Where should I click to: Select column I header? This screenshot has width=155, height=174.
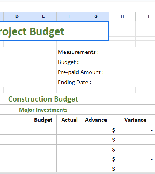[145, 16]
